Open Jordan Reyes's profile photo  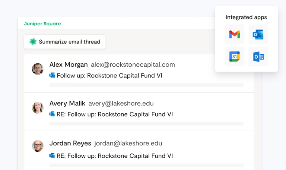coord(38,146)
